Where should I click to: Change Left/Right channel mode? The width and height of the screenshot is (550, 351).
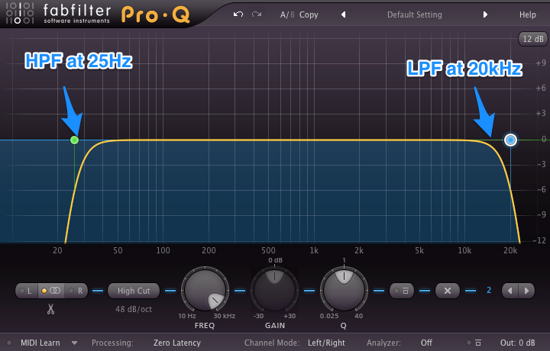point(326,343)
